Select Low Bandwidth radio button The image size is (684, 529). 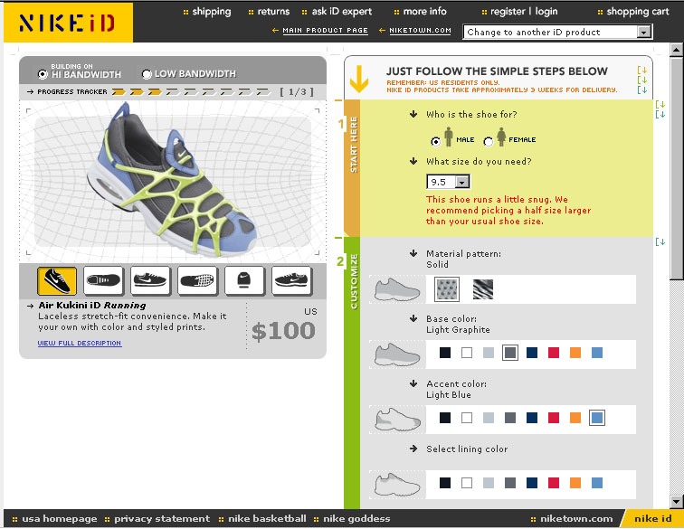pyautogui.click(x=147, y=74)
